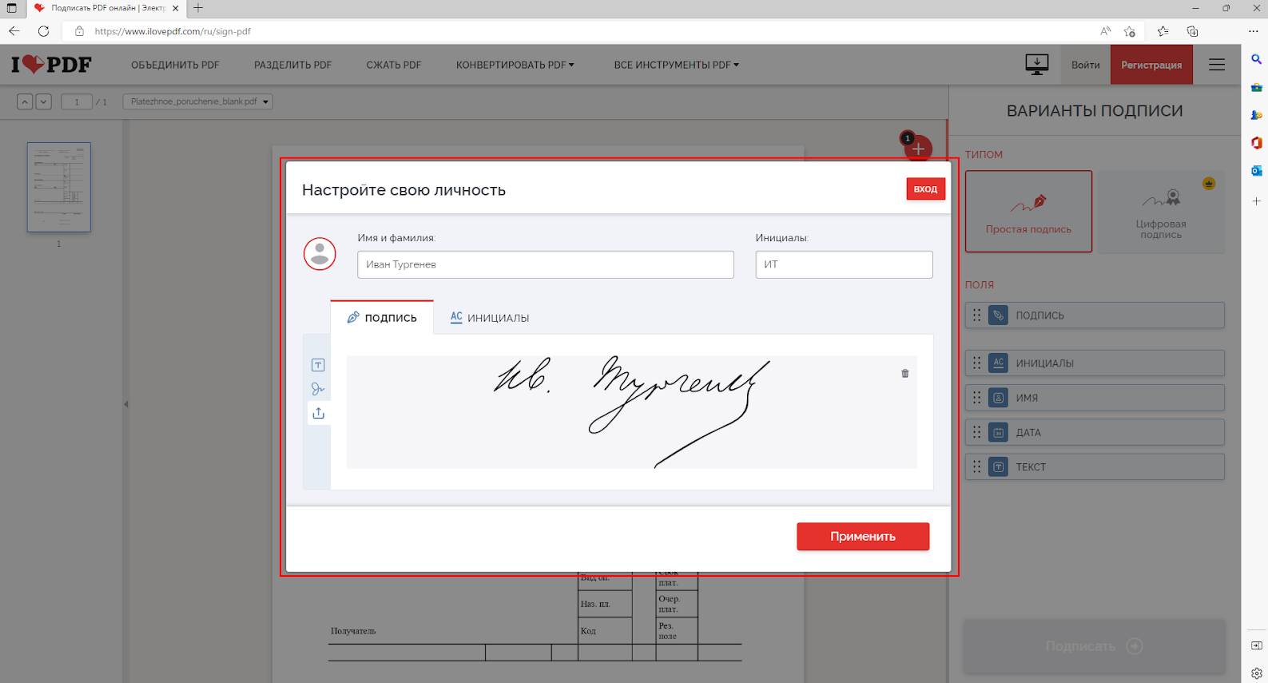The width and height of the screenshot is (1268, 683).
Task: Click the red plus add-file button
Action: pos(918,149)
